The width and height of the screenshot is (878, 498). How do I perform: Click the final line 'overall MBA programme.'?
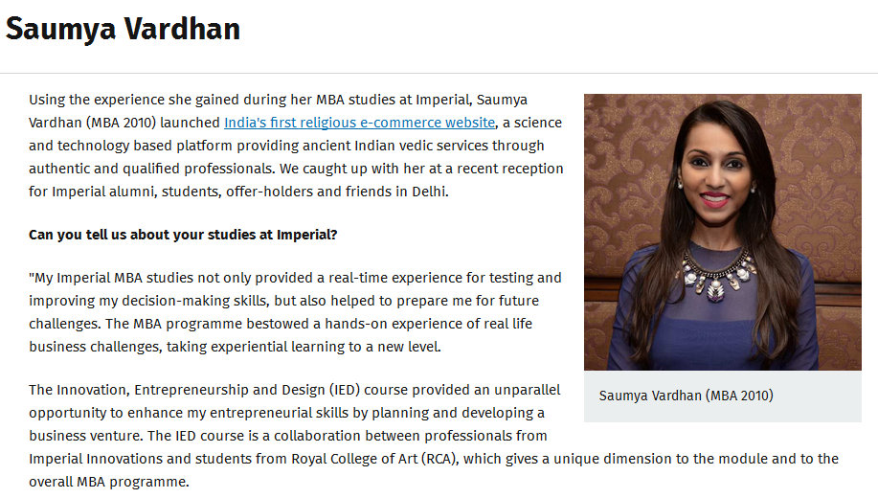pyautogui.click(x=109, y=482)
